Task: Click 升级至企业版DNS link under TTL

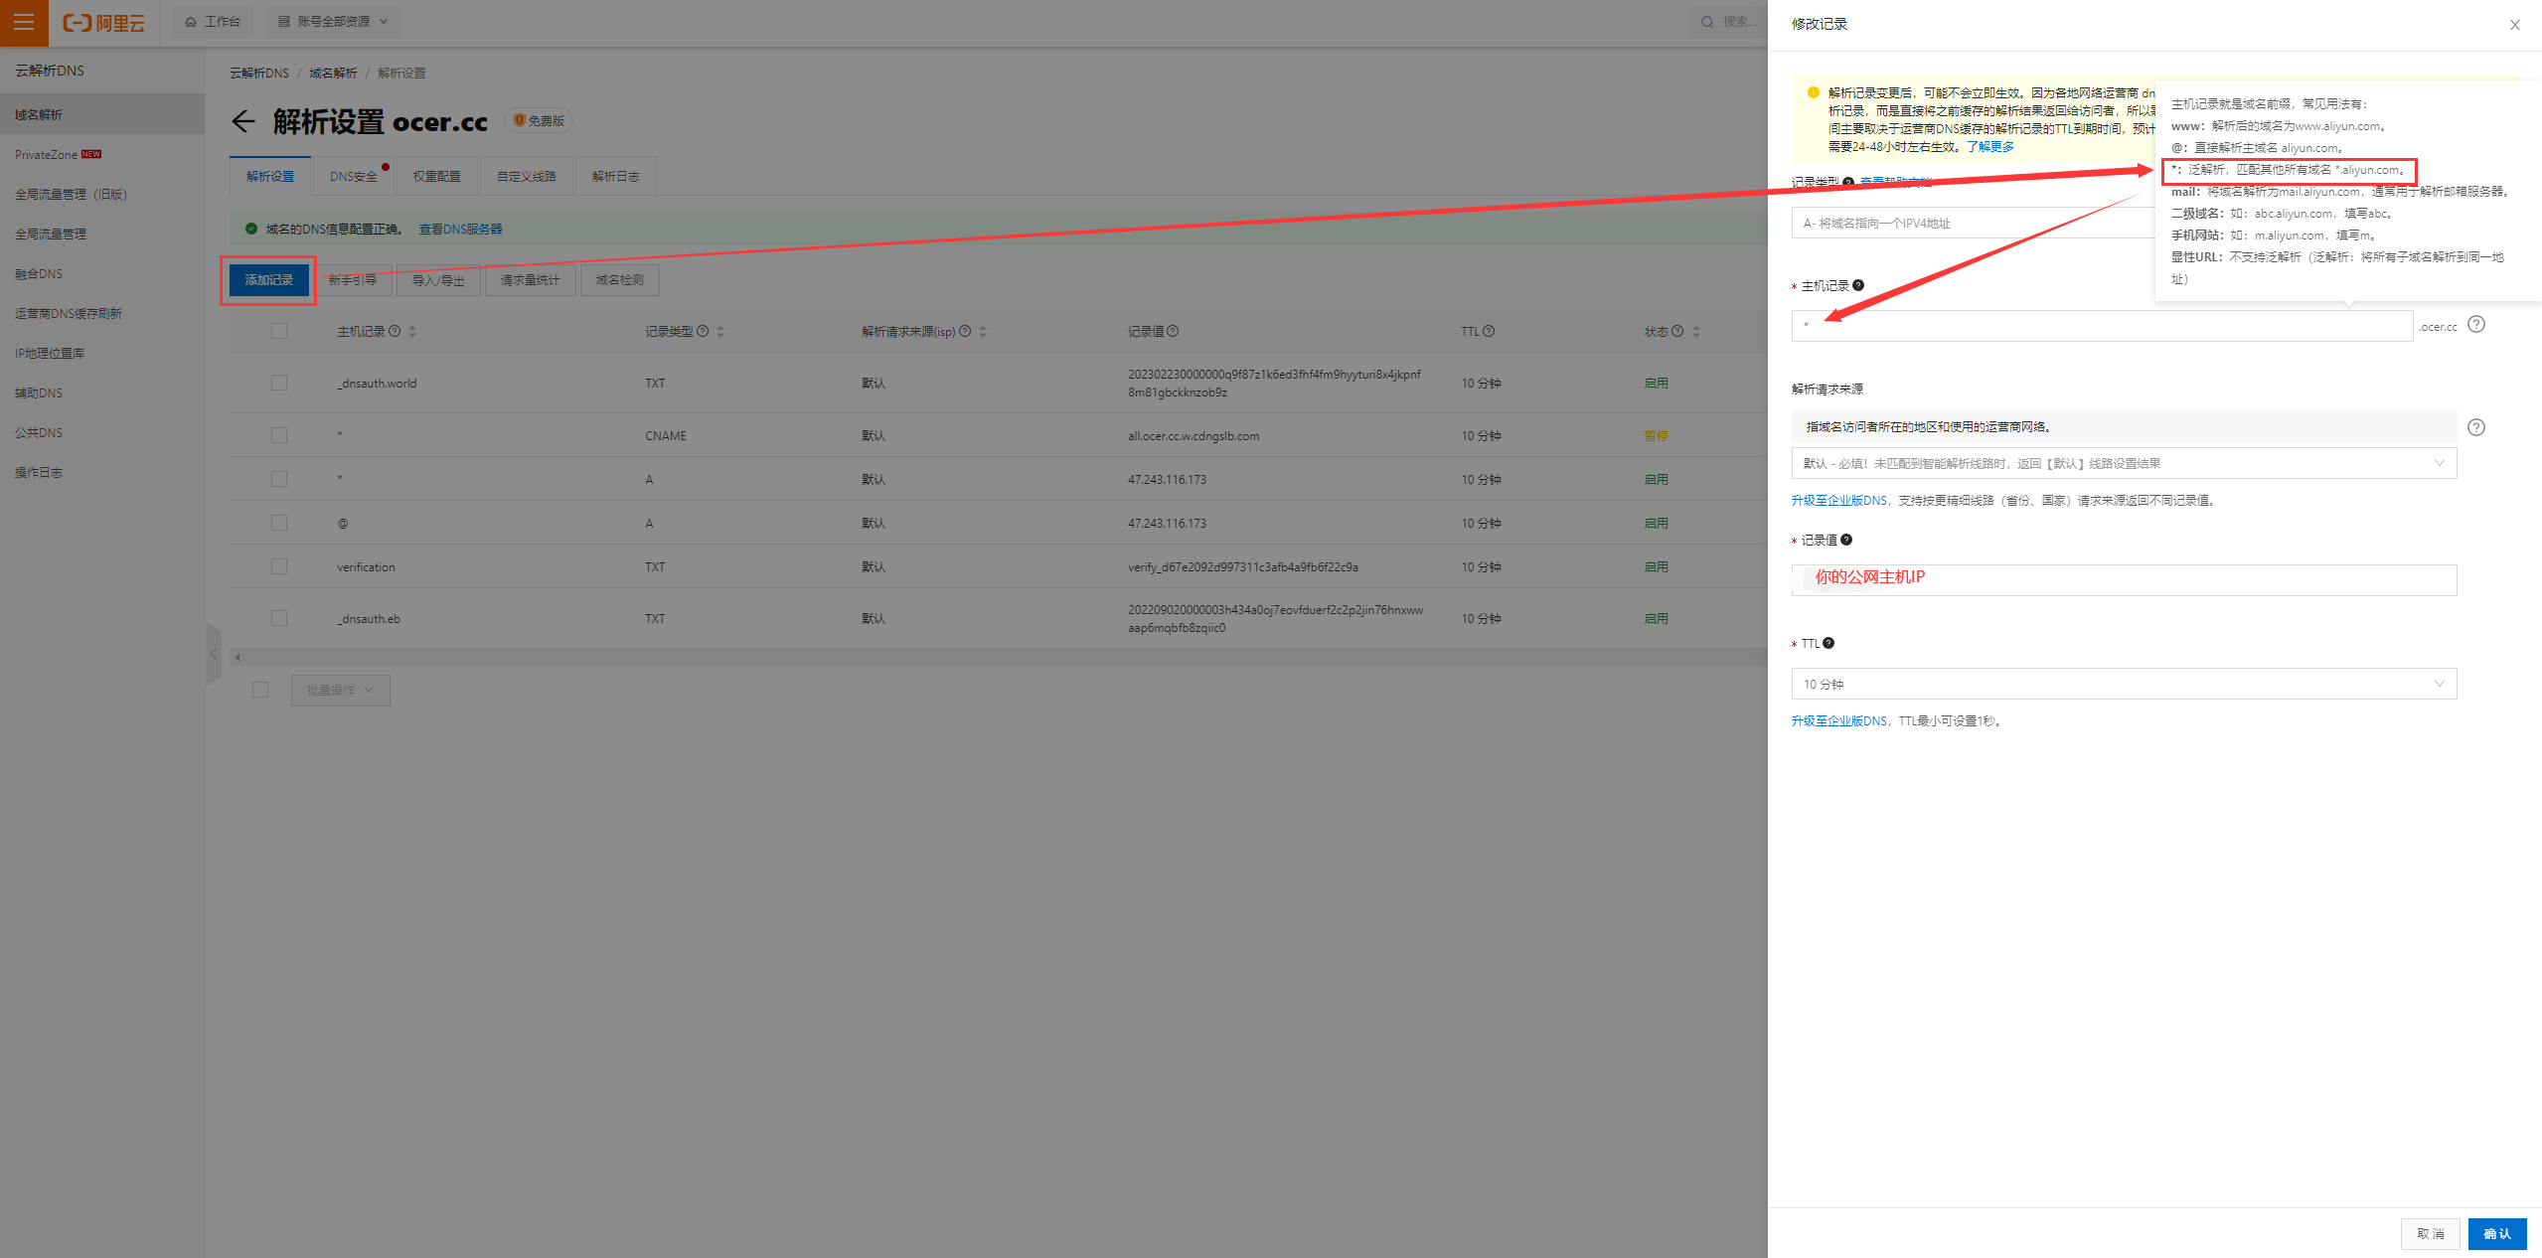Action: coord(1839,720)
